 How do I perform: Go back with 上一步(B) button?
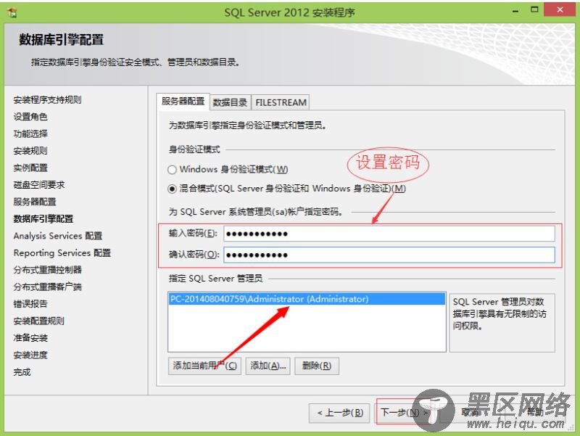point(339,413)
